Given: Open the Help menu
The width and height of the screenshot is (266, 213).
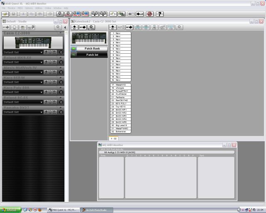Looking at the screenshot, I should click(x=66, y=8).
